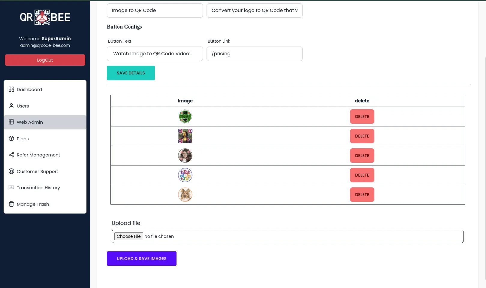486x288 pixels.
Task: Select the green monster QR thumbnail
Action: click(x=185, y=117)
